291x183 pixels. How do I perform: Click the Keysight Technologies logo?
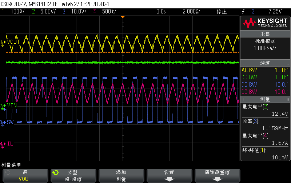265,23
